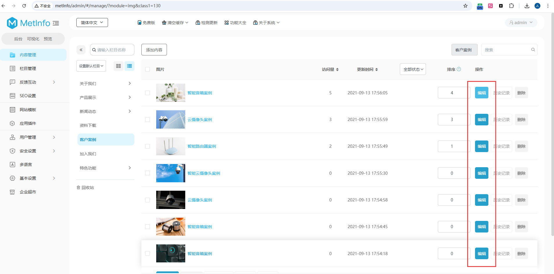The height and width of the screenshot is (274, 554).
Task: Delete the 智能云摄像头案例 row
Action: (521, 173)
